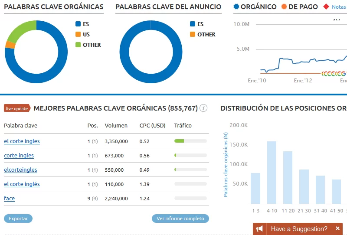This screenshot has height=235, width=347.
Task: Open the 'corte ingles' keyword link
Action: click(x=19, y=156)
